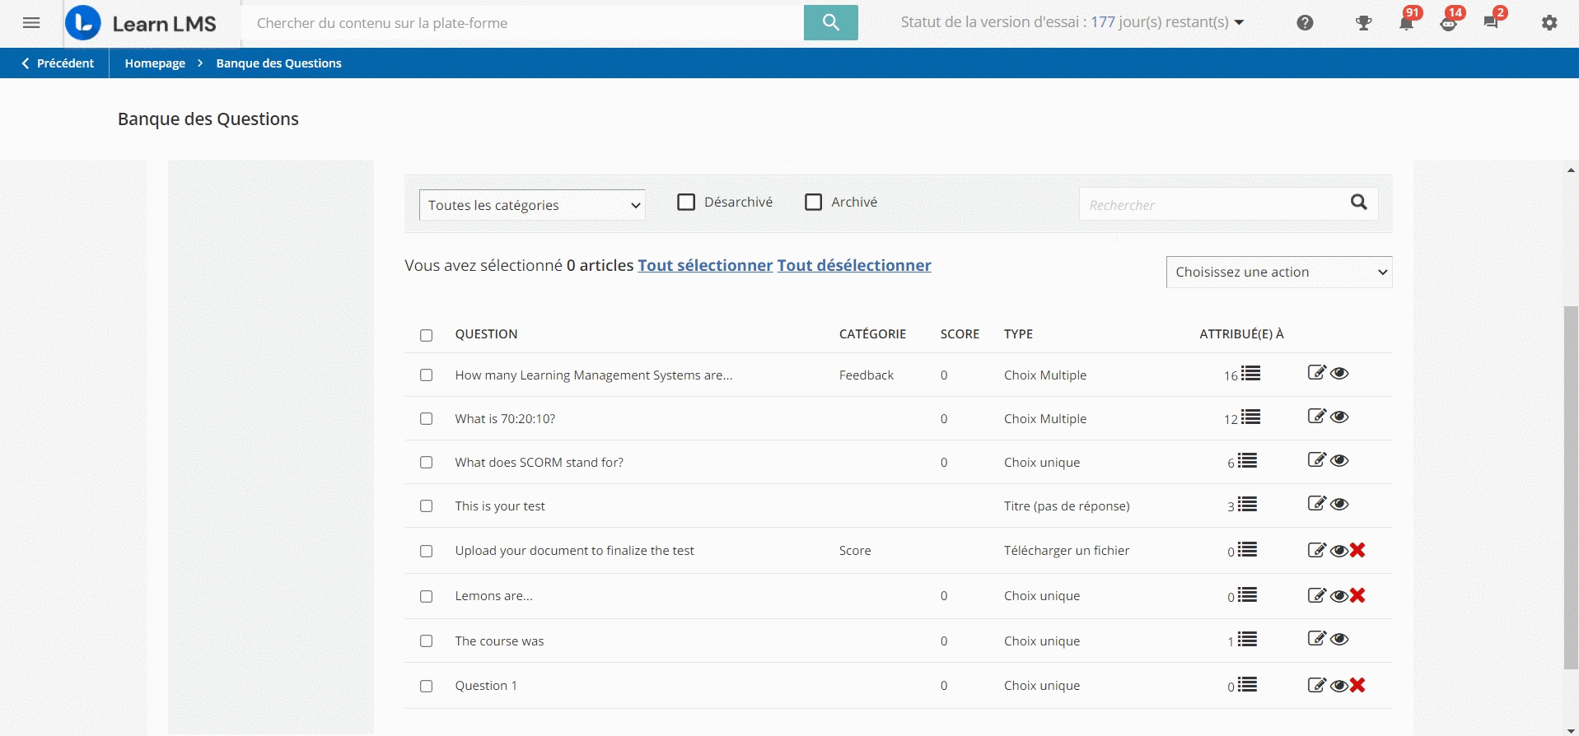The height and width of the screenshot is (736, 1579).
Task: Go back with Précédent
Action: (57, 63)
